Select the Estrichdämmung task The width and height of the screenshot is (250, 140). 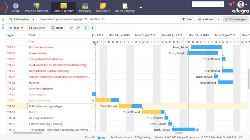tap(40, 100)
